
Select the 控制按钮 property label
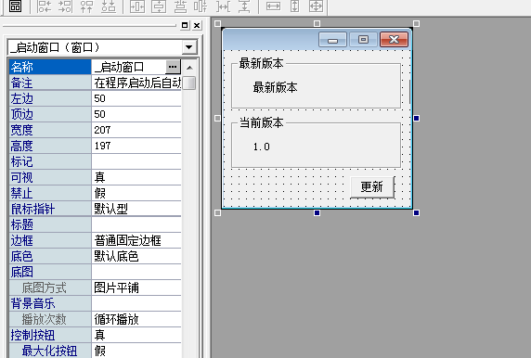click(x=50, y=336)
